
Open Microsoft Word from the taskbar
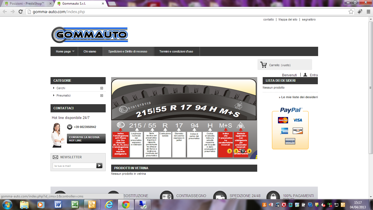click(x=58, y=205)
